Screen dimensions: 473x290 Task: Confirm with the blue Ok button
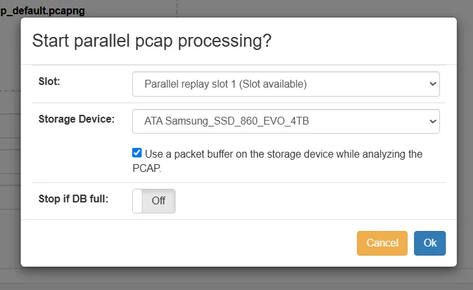pos(430,243)
